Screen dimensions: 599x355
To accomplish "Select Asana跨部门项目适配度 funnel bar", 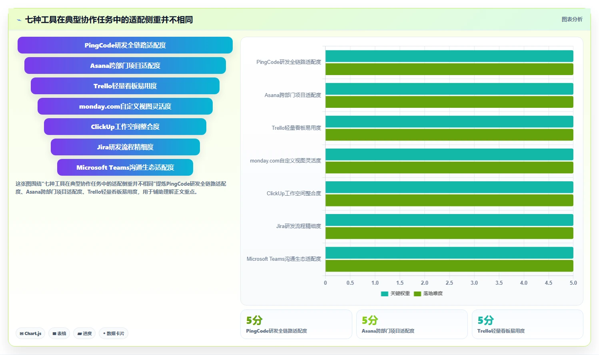I will (x=125, y=65).
